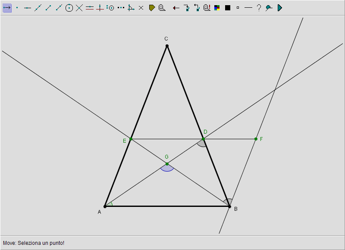This screenshot has height=250, width=345.
Task: Click the green angle arc at A
Action: pyautogui.click(x=110, y=204)
